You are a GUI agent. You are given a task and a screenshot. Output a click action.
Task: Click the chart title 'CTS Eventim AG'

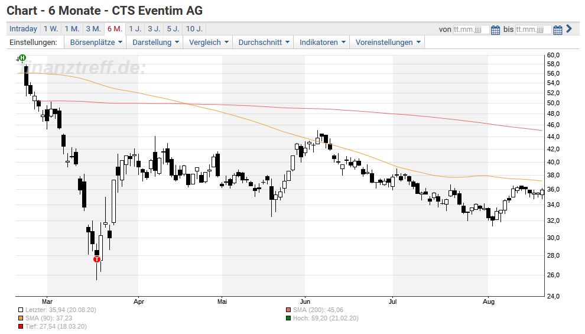(x=157, y=11)
